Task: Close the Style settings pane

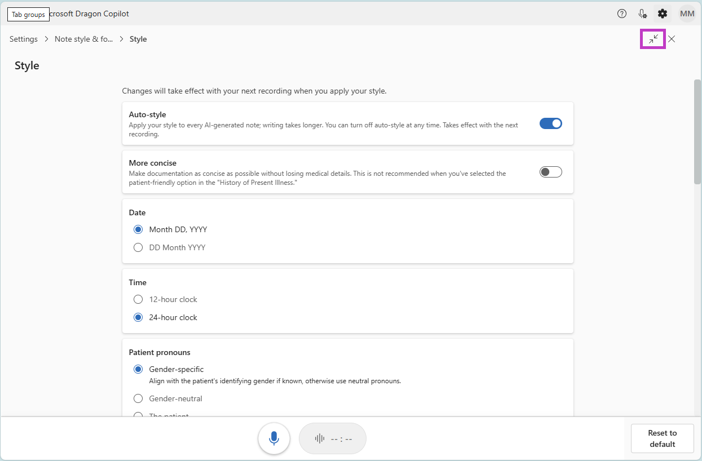Action: (672, 39)
